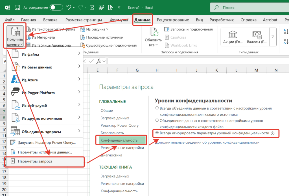The image size is (289, 196).
Task: Click the Save icon in the title bar
Action: click(17, 8)
